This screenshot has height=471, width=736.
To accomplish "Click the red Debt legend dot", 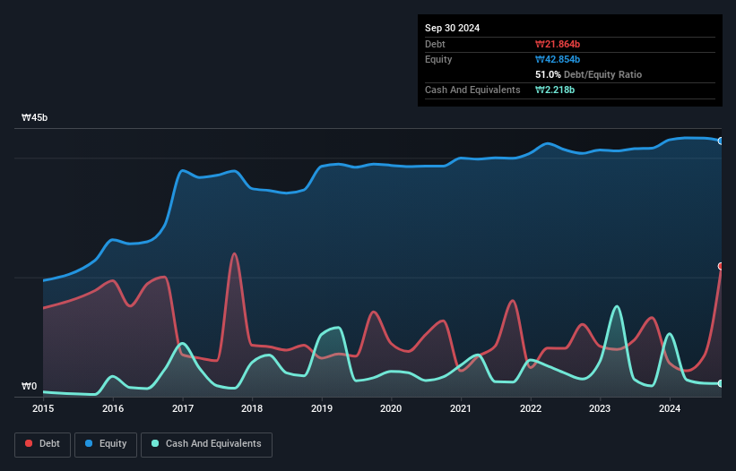I will (29, 443).
